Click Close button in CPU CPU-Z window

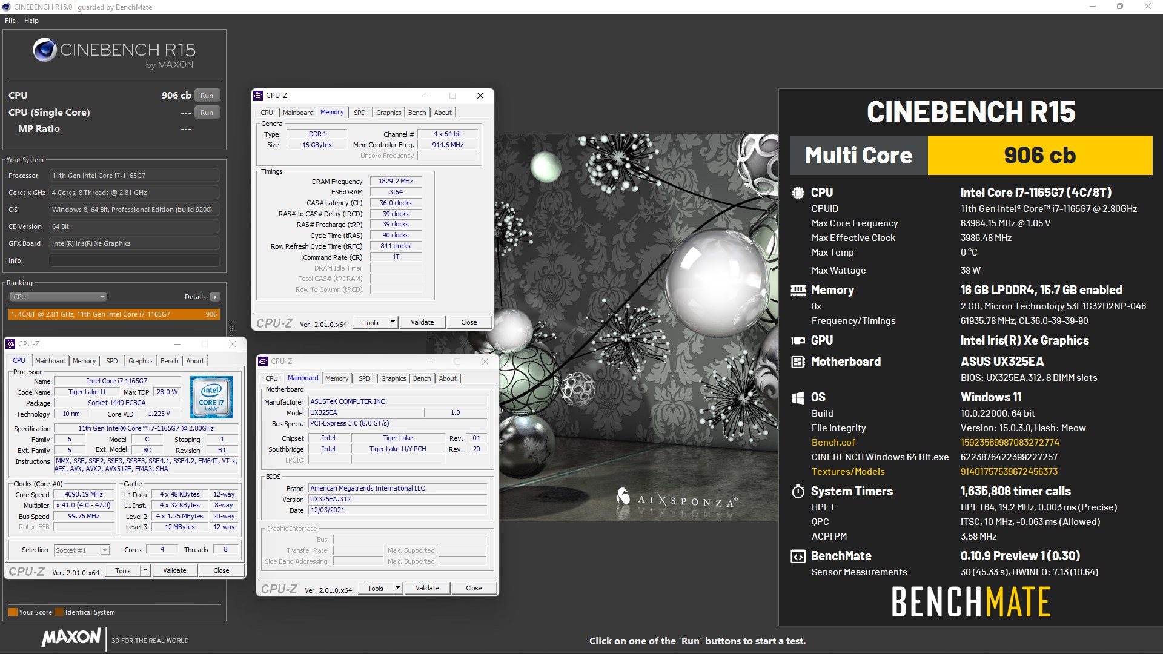221,571
